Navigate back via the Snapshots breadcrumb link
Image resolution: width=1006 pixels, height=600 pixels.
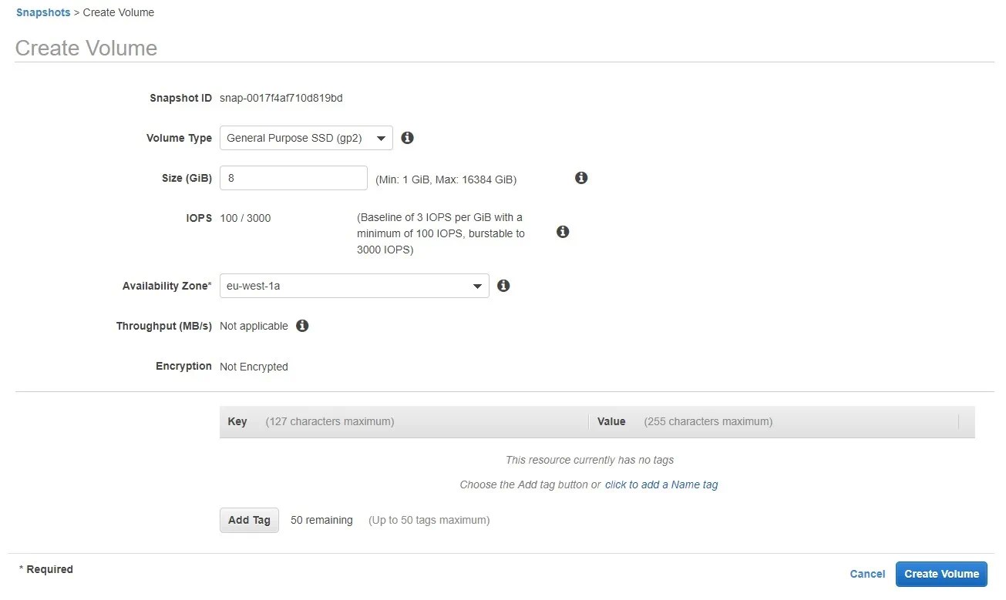pos(43,12)
